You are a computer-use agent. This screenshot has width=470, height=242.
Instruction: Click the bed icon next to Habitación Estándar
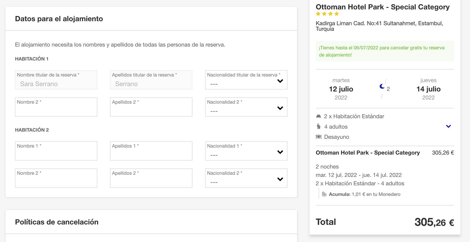pos(318,116)
